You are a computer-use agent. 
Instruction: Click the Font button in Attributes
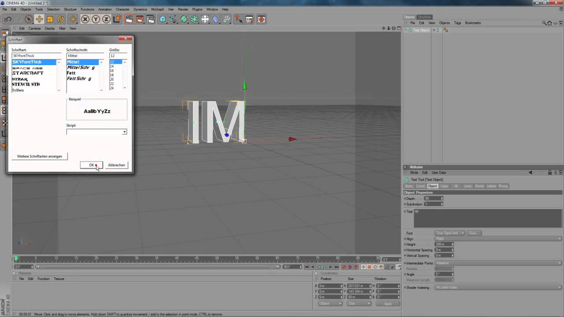(473, 233)
